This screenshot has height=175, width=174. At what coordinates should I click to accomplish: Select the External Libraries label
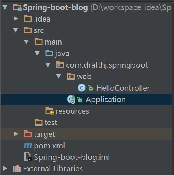(x=53, y=169)
